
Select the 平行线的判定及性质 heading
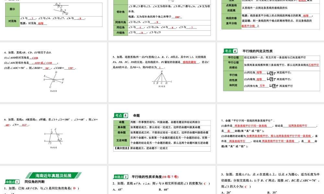point(257,51)
